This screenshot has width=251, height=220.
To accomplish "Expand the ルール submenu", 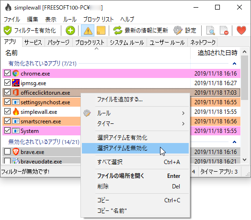I will click(183, 113).
